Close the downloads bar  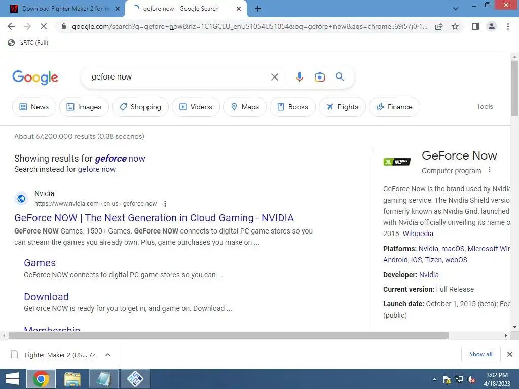510,354
